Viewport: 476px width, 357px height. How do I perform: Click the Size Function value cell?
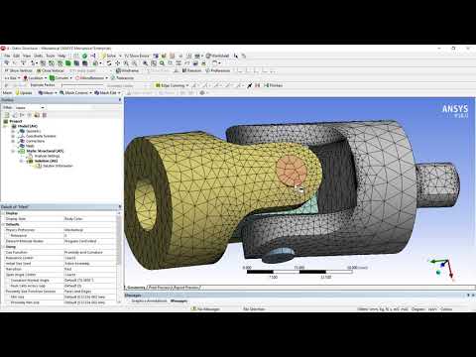click(x=89, y=252)
